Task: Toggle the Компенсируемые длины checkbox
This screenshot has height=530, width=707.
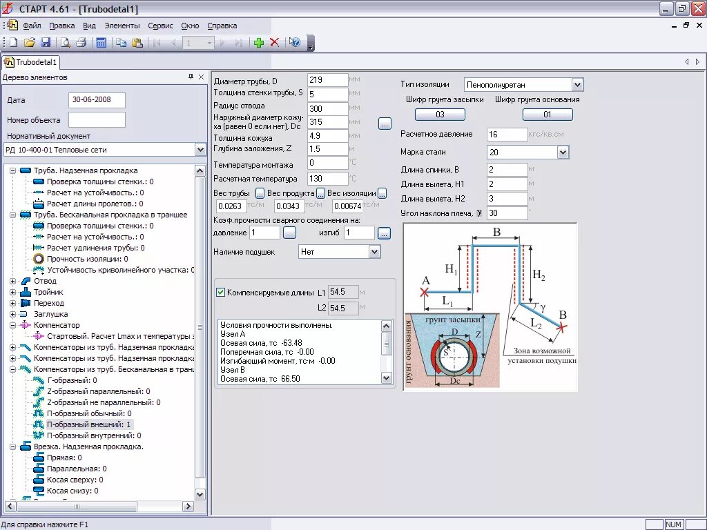Action: click(220, 293)
